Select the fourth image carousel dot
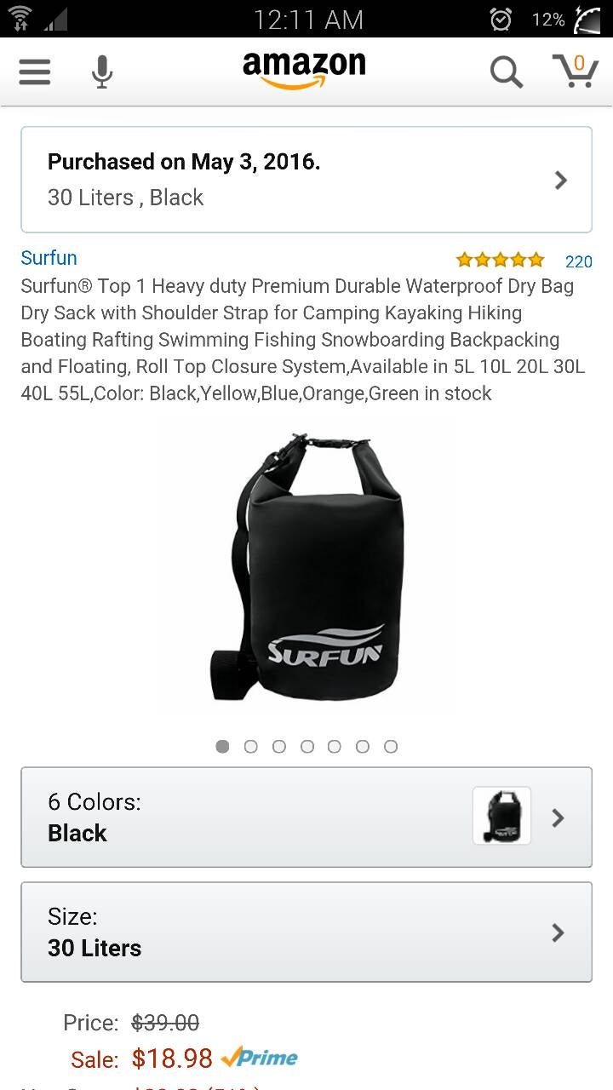This screenshot has width=613, height=1090. [307, 746]
